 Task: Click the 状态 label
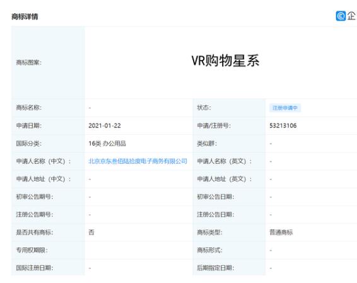click(204, 108)
